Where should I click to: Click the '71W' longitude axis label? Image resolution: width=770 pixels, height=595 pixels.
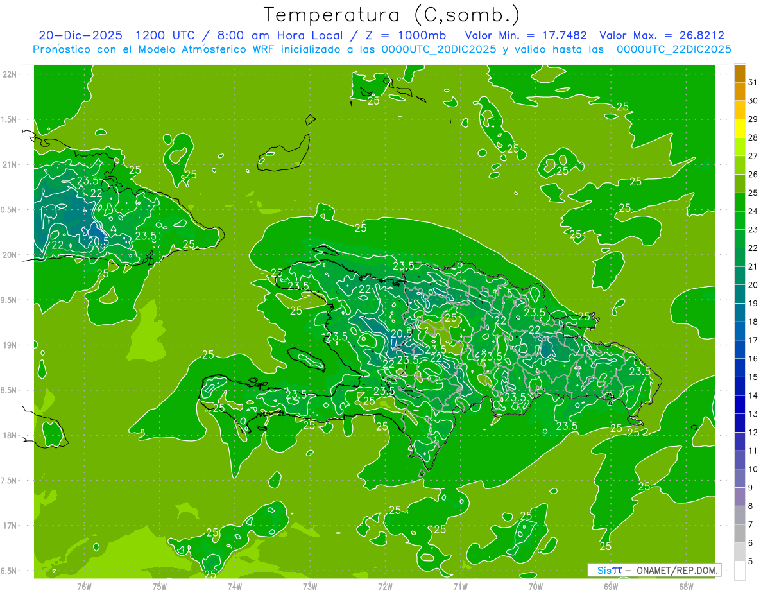click(460, 587)
